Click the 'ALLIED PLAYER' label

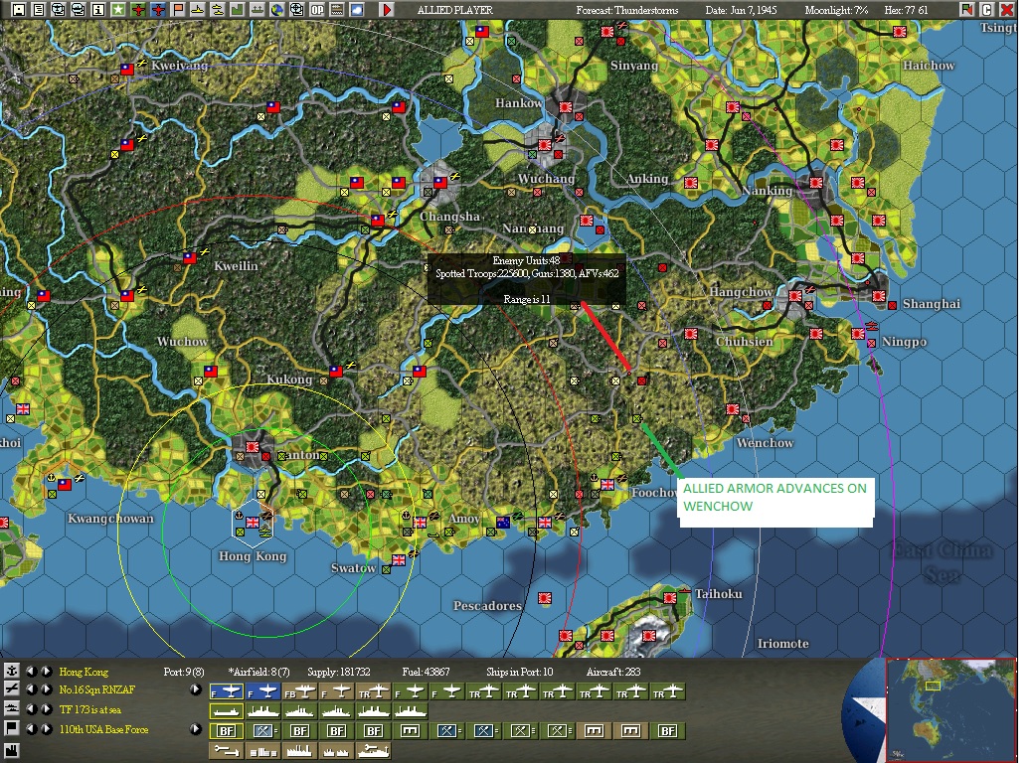[454, 10]
